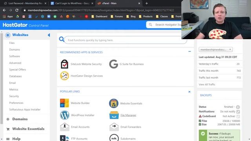The height and width of the screenshot is (141, 251).
Task: Open the Products bookmark folder
Action: [146, 16]
